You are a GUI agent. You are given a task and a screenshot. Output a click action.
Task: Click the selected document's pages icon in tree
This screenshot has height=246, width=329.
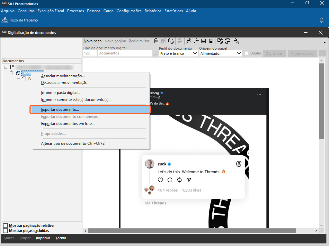[x=18, y=73]
